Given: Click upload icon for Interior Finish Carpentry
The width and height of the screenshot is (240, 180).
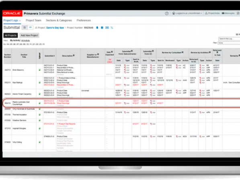Looking at the screenshot, I should [40, 94].
